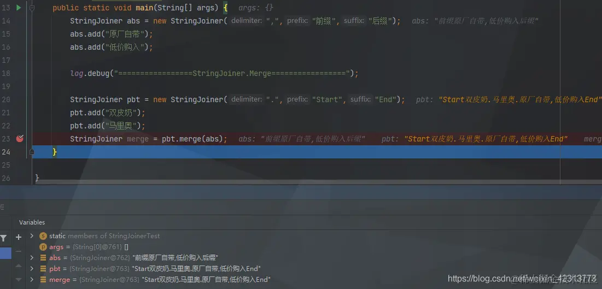Click 'suffix:' hint on line 20
This screenshot has height=289, width=602.
point(360,99)
